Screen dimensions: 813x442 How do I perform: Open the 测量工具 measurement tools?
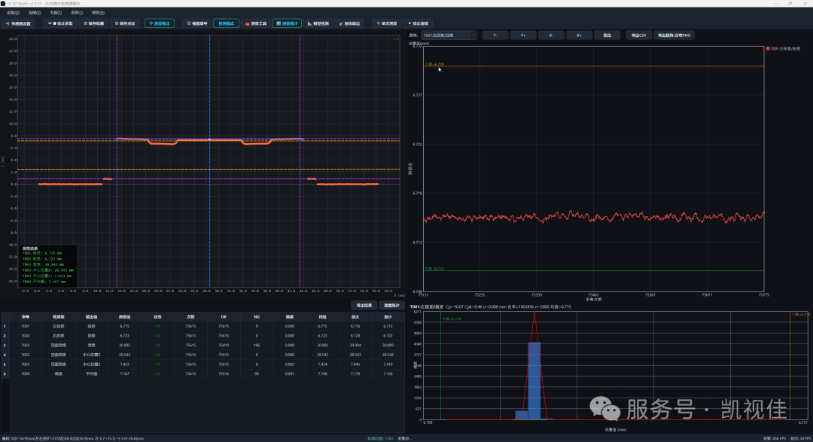point(256,23)
